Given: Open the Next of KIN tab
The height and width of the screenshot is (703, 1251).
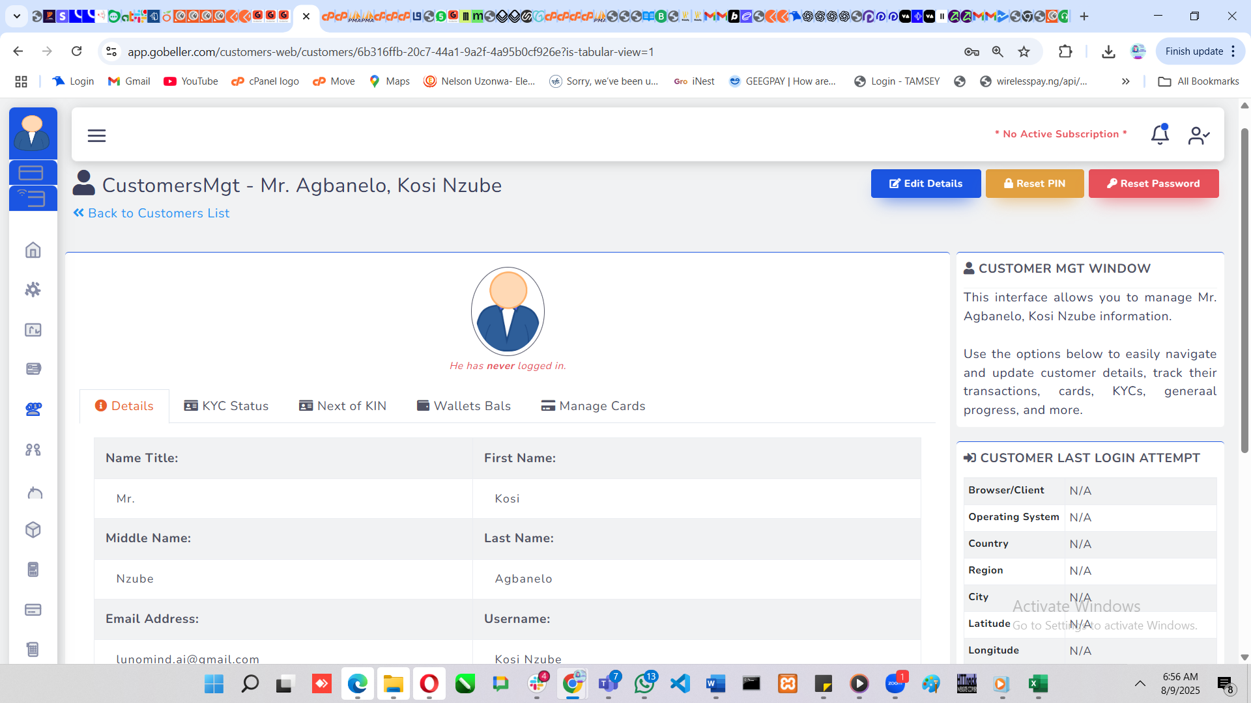Looking at the screenshot, I should tap(343, 406).
